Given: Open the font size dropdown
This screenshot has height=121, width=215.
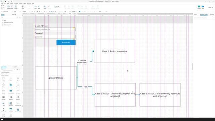Looking at the screenshot, I should point(33,11).
